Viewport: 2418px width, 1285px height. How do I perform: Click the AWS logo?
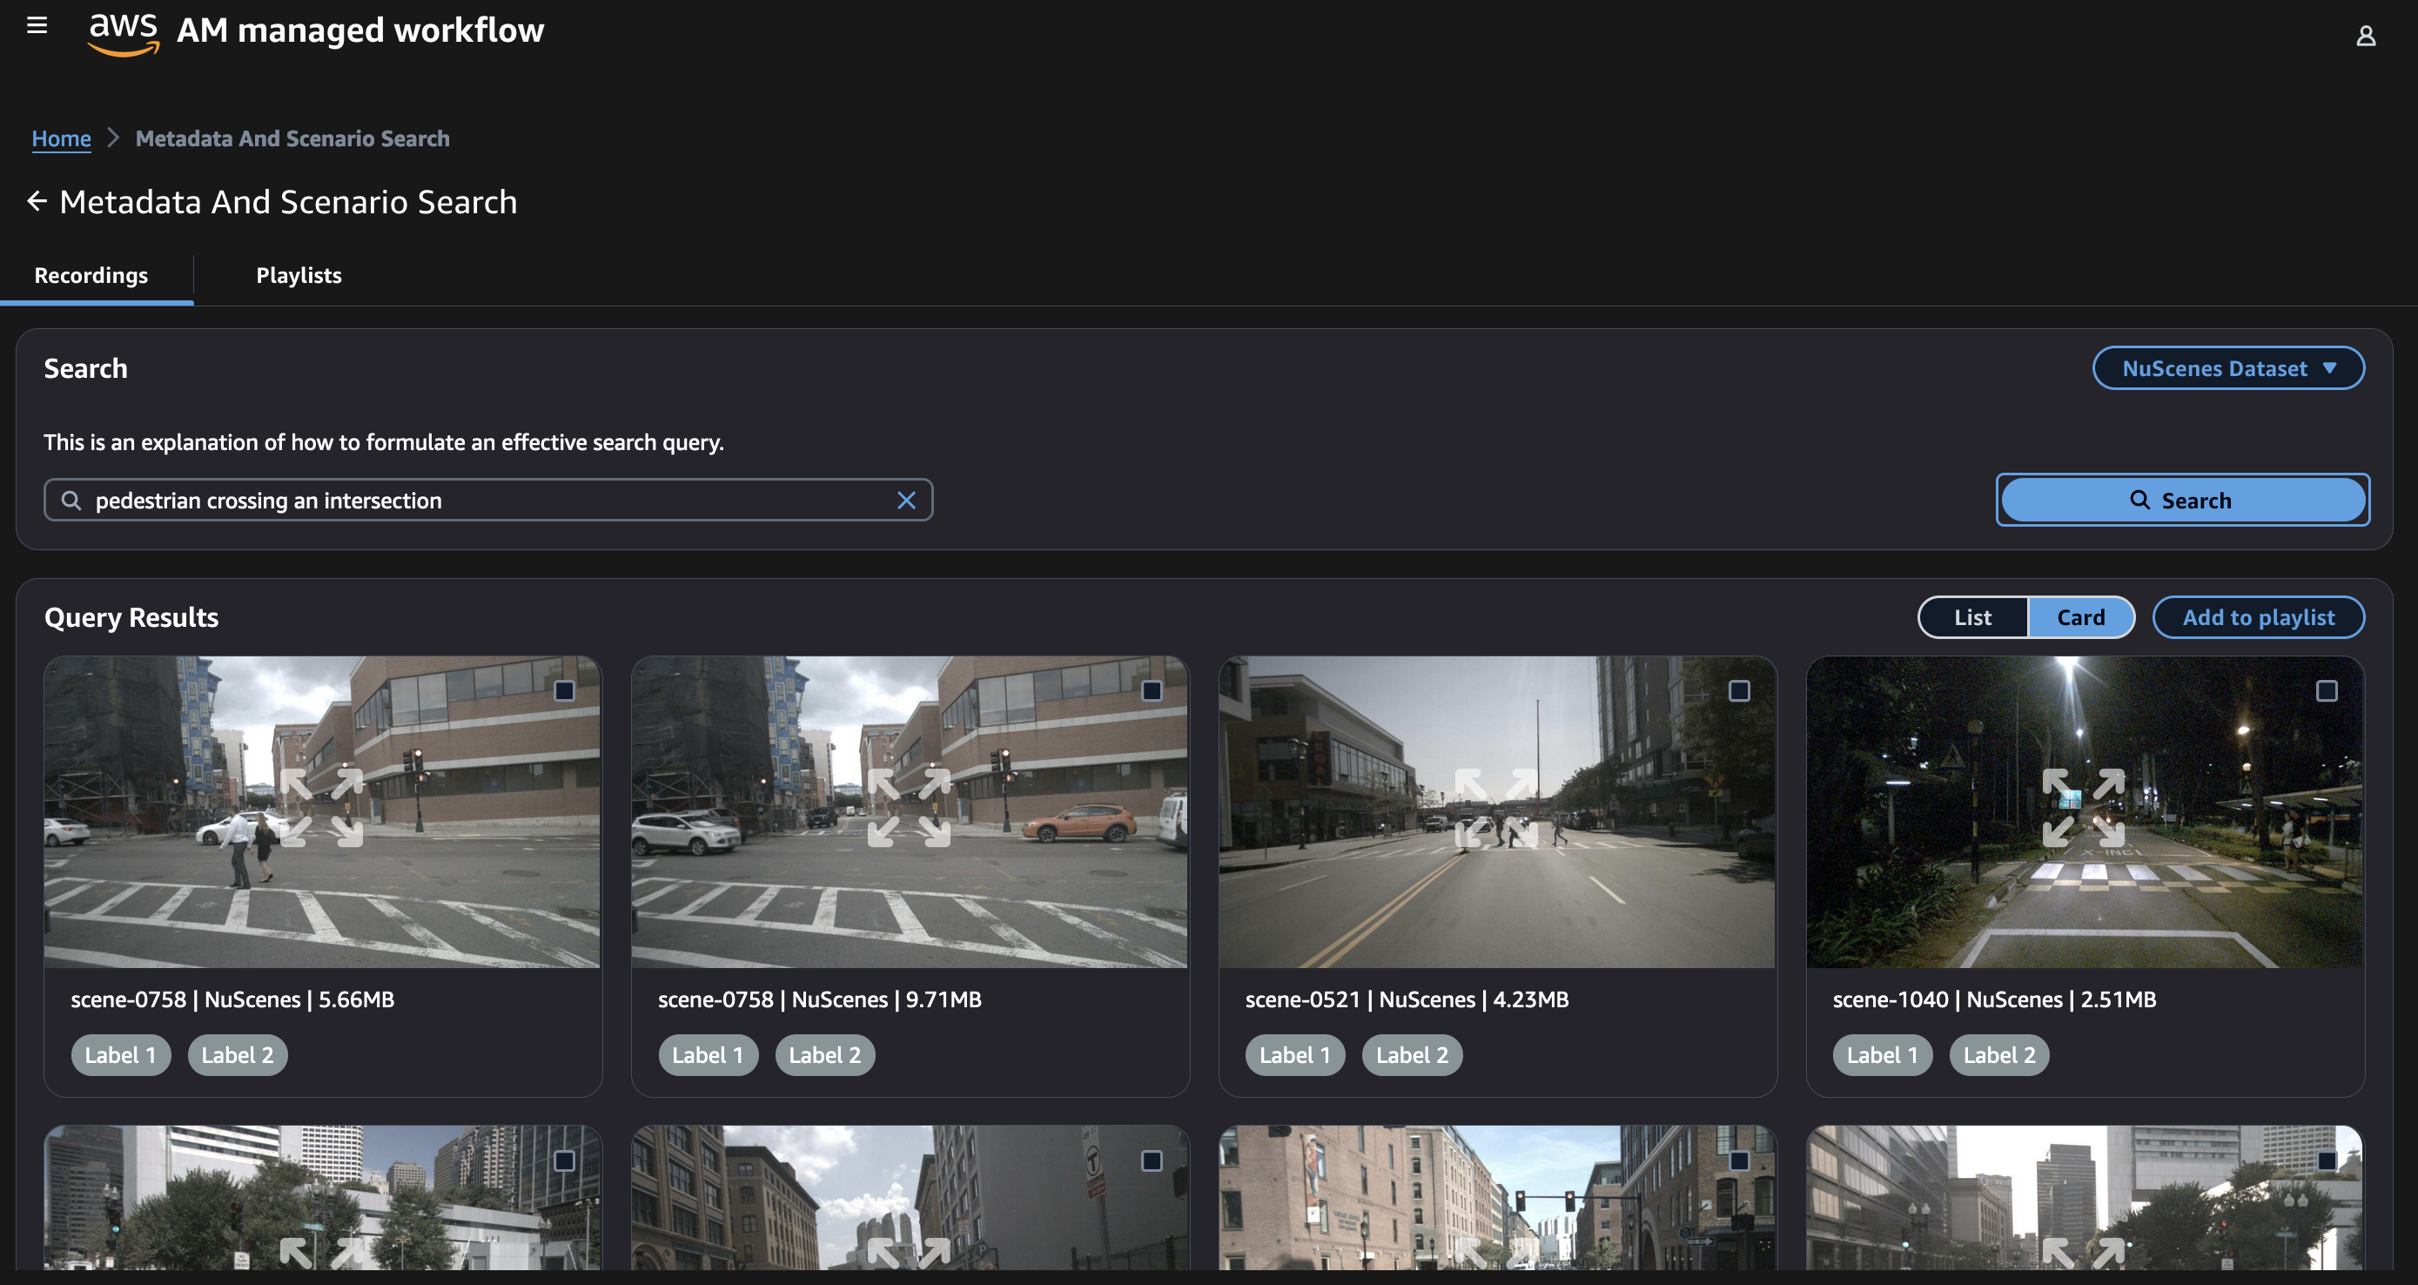click(x=123, y=33)
